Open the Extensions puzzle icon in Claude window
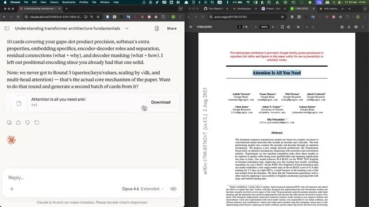The width and height of the screenshot is (369, 207). 163,17
